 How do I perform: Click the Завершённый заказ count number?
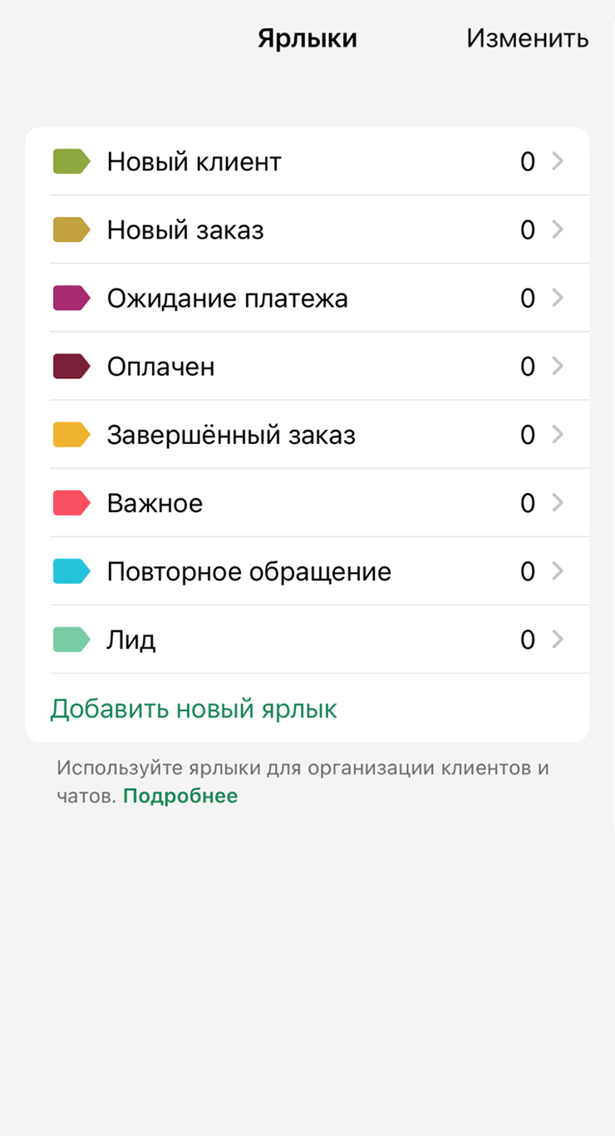tap(527, 434)
